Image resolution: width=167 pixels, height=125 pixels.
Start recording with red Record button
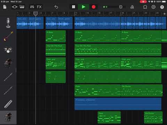[x=94, y=7]
